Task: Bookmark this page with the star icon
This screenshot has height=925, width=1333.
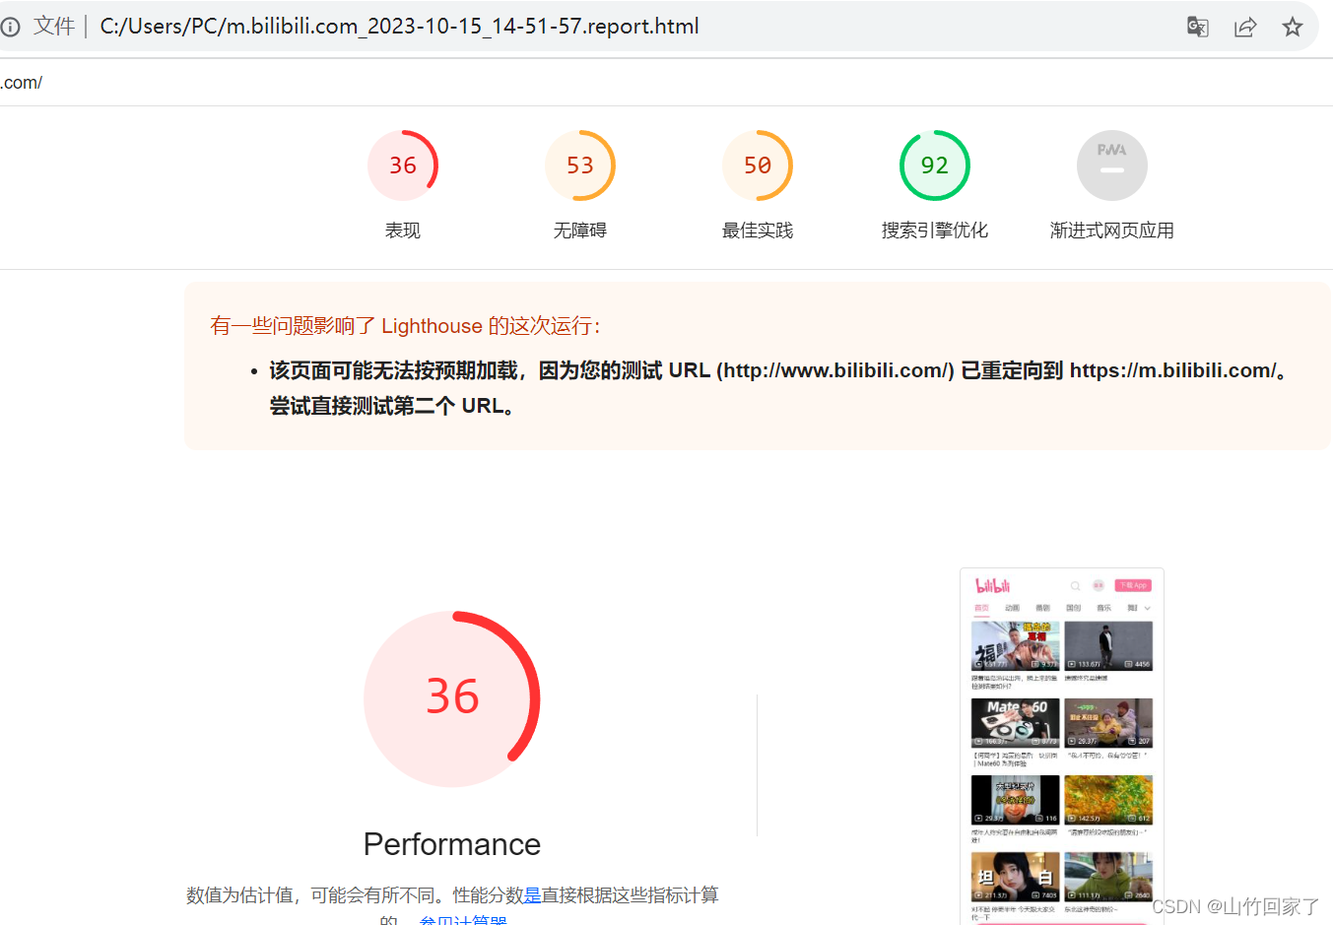Action: (x=1293, y=27)
